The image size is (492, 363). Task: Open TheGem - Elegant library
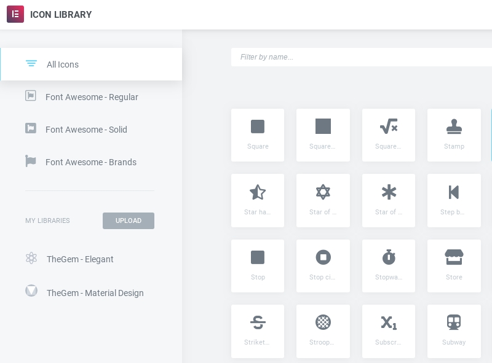tap(79, 259)
